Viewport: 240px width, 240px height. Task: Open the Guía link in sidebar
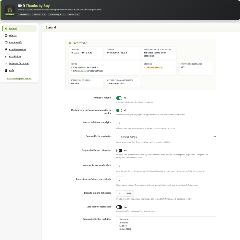coord(11,70)
